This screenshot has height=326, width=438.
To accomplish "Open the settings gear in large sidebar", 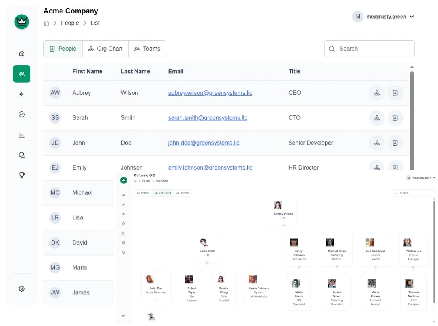I will pyautogui.click(x=22, y=289).
